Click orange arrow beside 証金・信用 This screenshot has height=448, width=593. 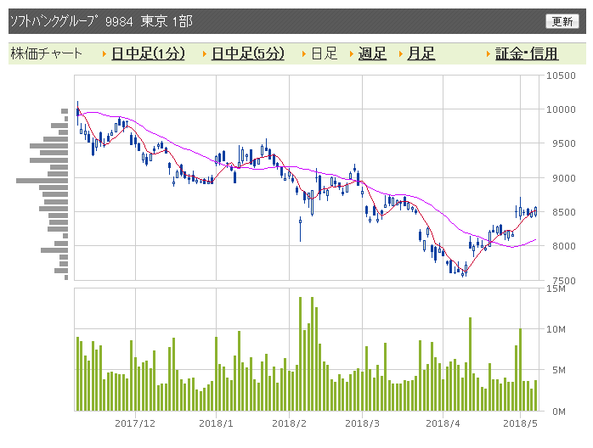click(x=489, y=54)
